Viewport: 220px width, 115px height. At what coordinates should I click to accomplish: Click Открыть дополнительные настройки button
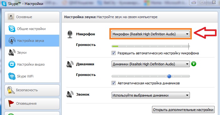click(183, 110)
